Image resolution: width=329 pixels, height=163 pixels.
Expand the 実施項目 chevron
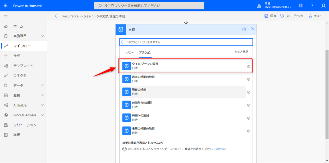click(x=42, y=36)
